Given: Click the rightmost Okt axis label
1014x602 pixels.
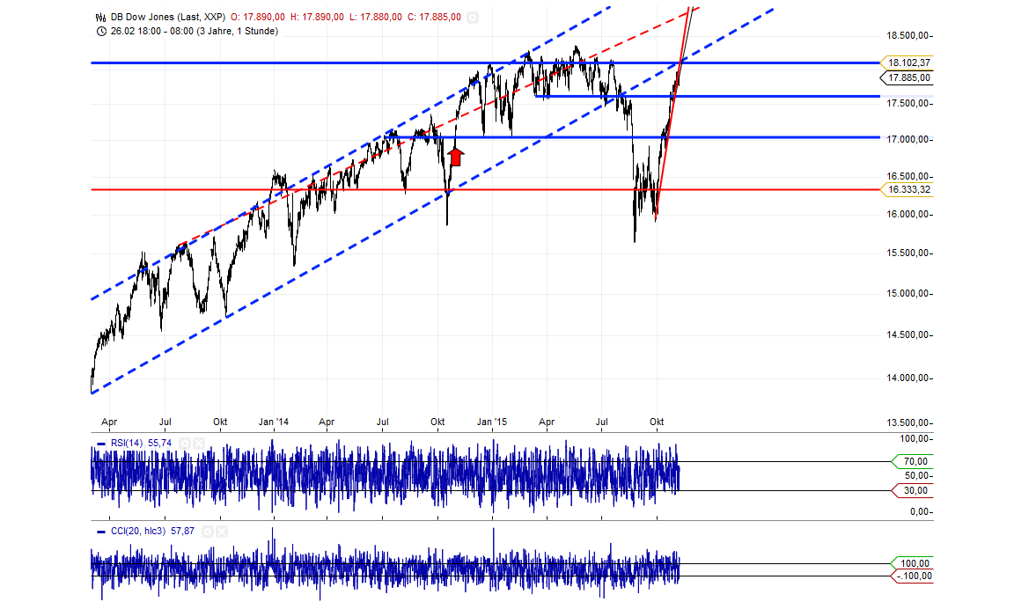Looking at the screenshot, I should click(656, 422).
